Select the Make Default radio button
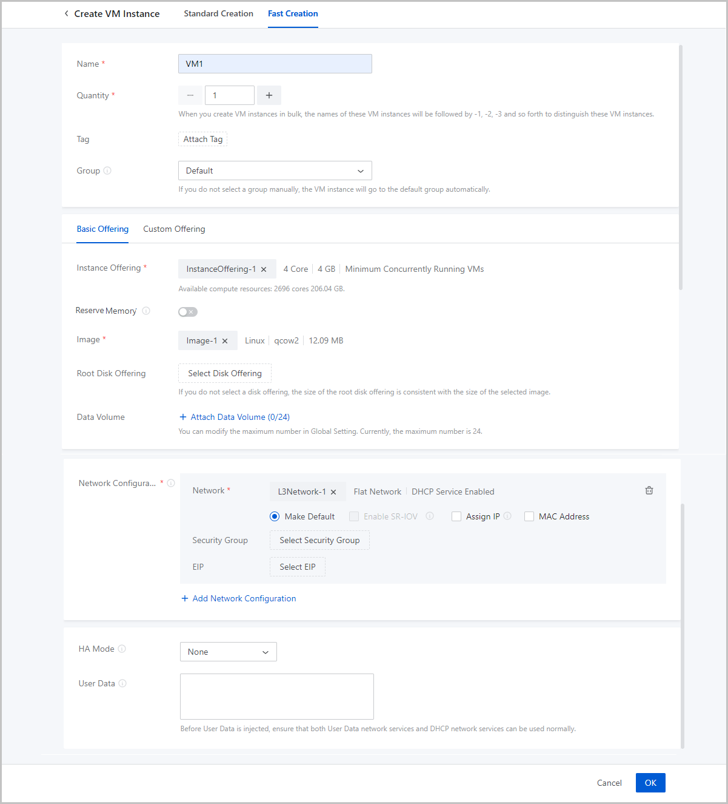 275,516
